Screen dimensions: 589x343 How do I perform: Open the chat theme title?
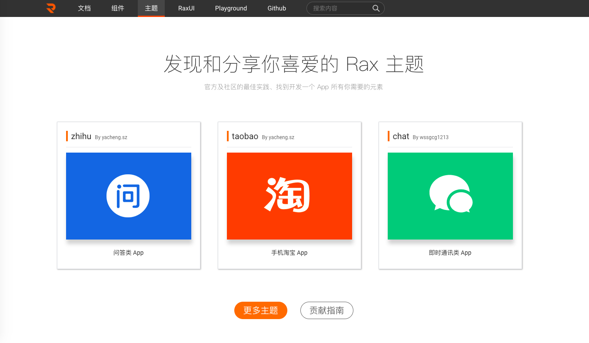[x=401, y=136]
